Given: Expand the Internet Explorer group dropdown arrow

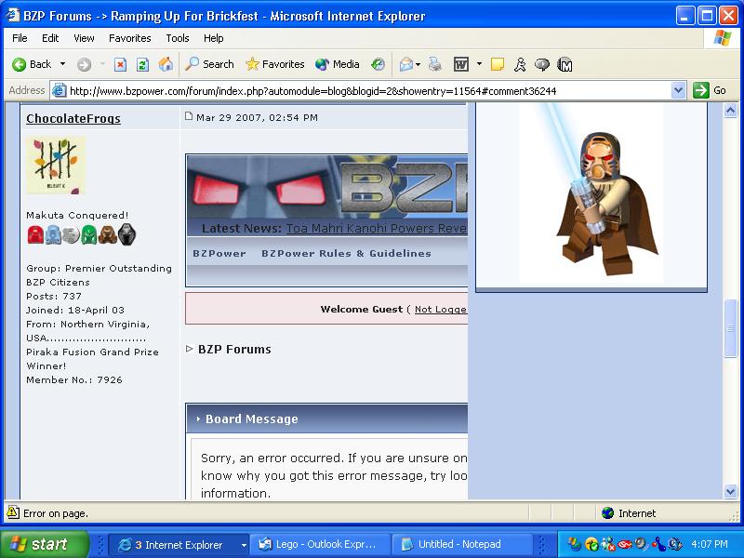Looking at the screenshot, I should (x=244, y=545).
